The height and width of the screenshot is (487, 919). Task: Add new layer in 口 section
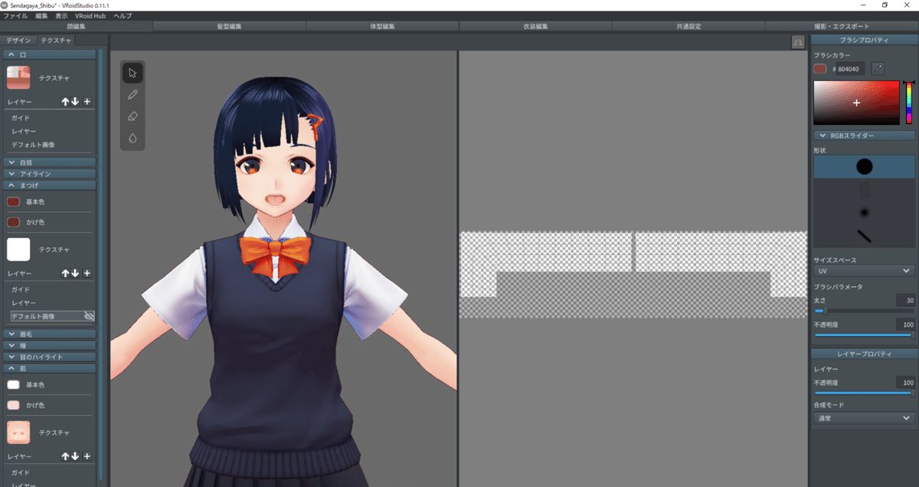coord(87,101)
